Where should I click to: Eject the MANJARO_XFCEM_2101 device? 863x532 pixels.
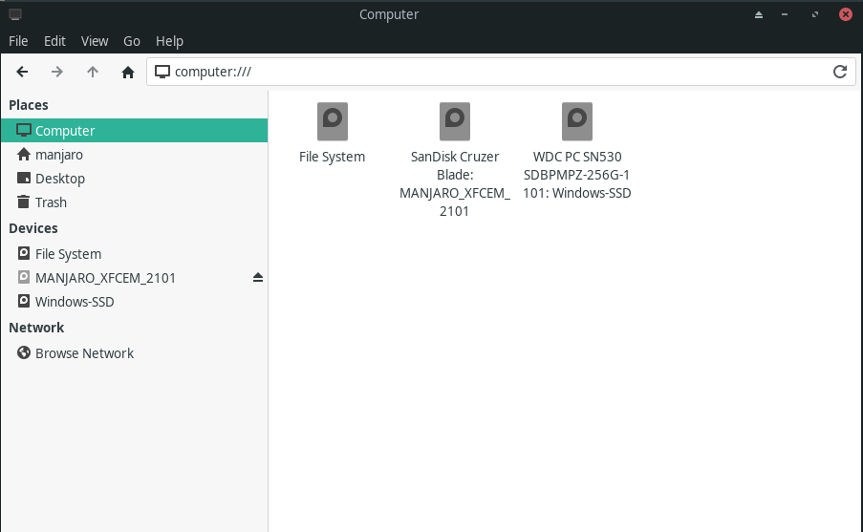click(x=257, y=278)
